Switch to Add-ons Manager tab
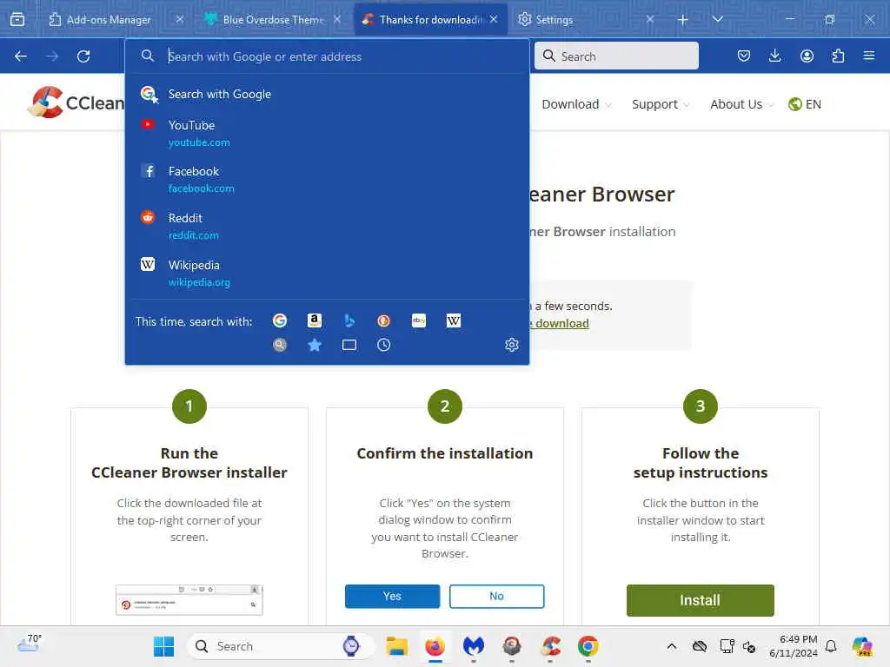The width and height of the screenshot is (890, 667). click(x=108, y=19)
